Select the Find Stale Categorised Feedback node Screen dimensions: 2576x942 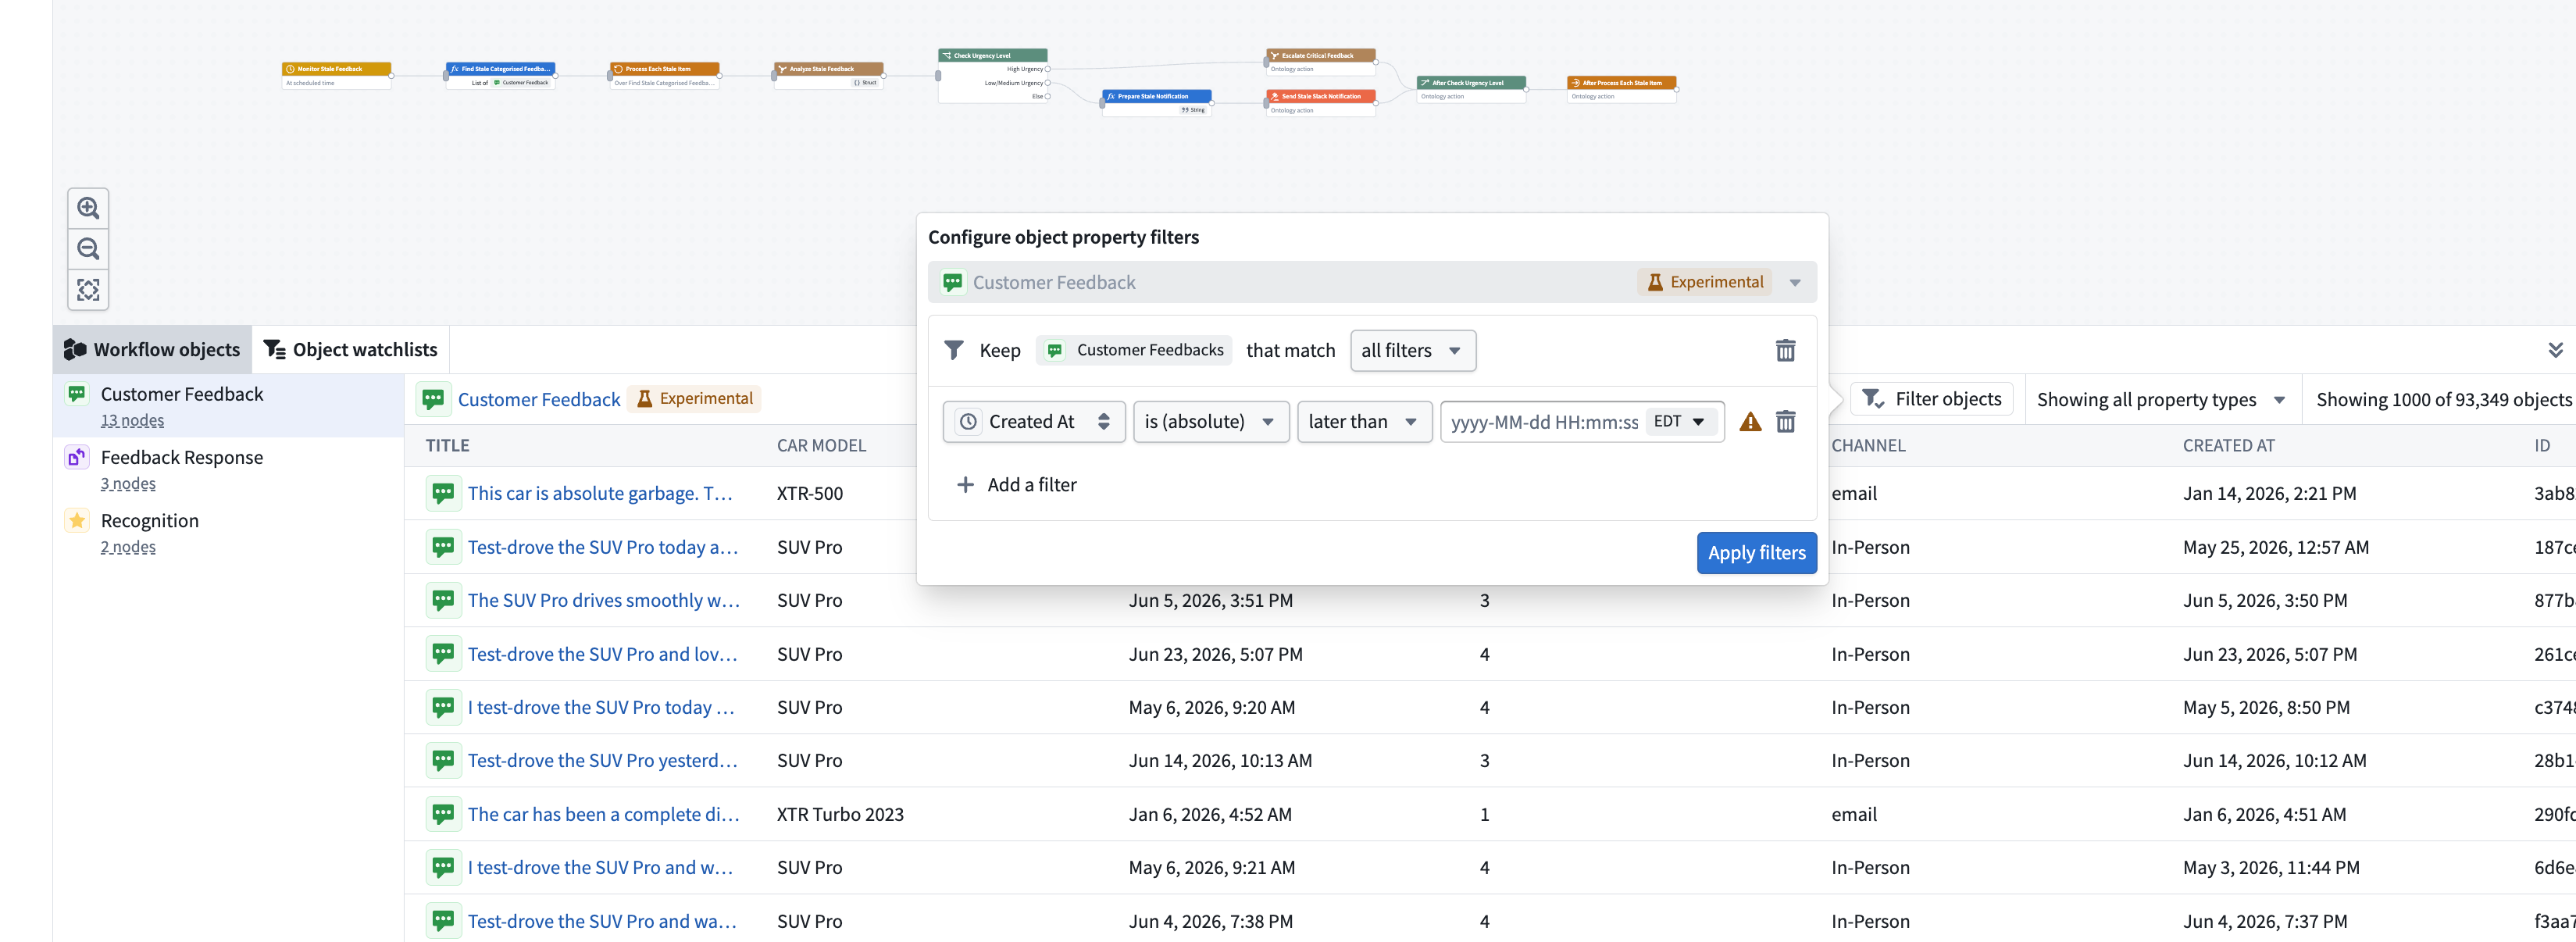pyautogui.click(x=500, y=75)
